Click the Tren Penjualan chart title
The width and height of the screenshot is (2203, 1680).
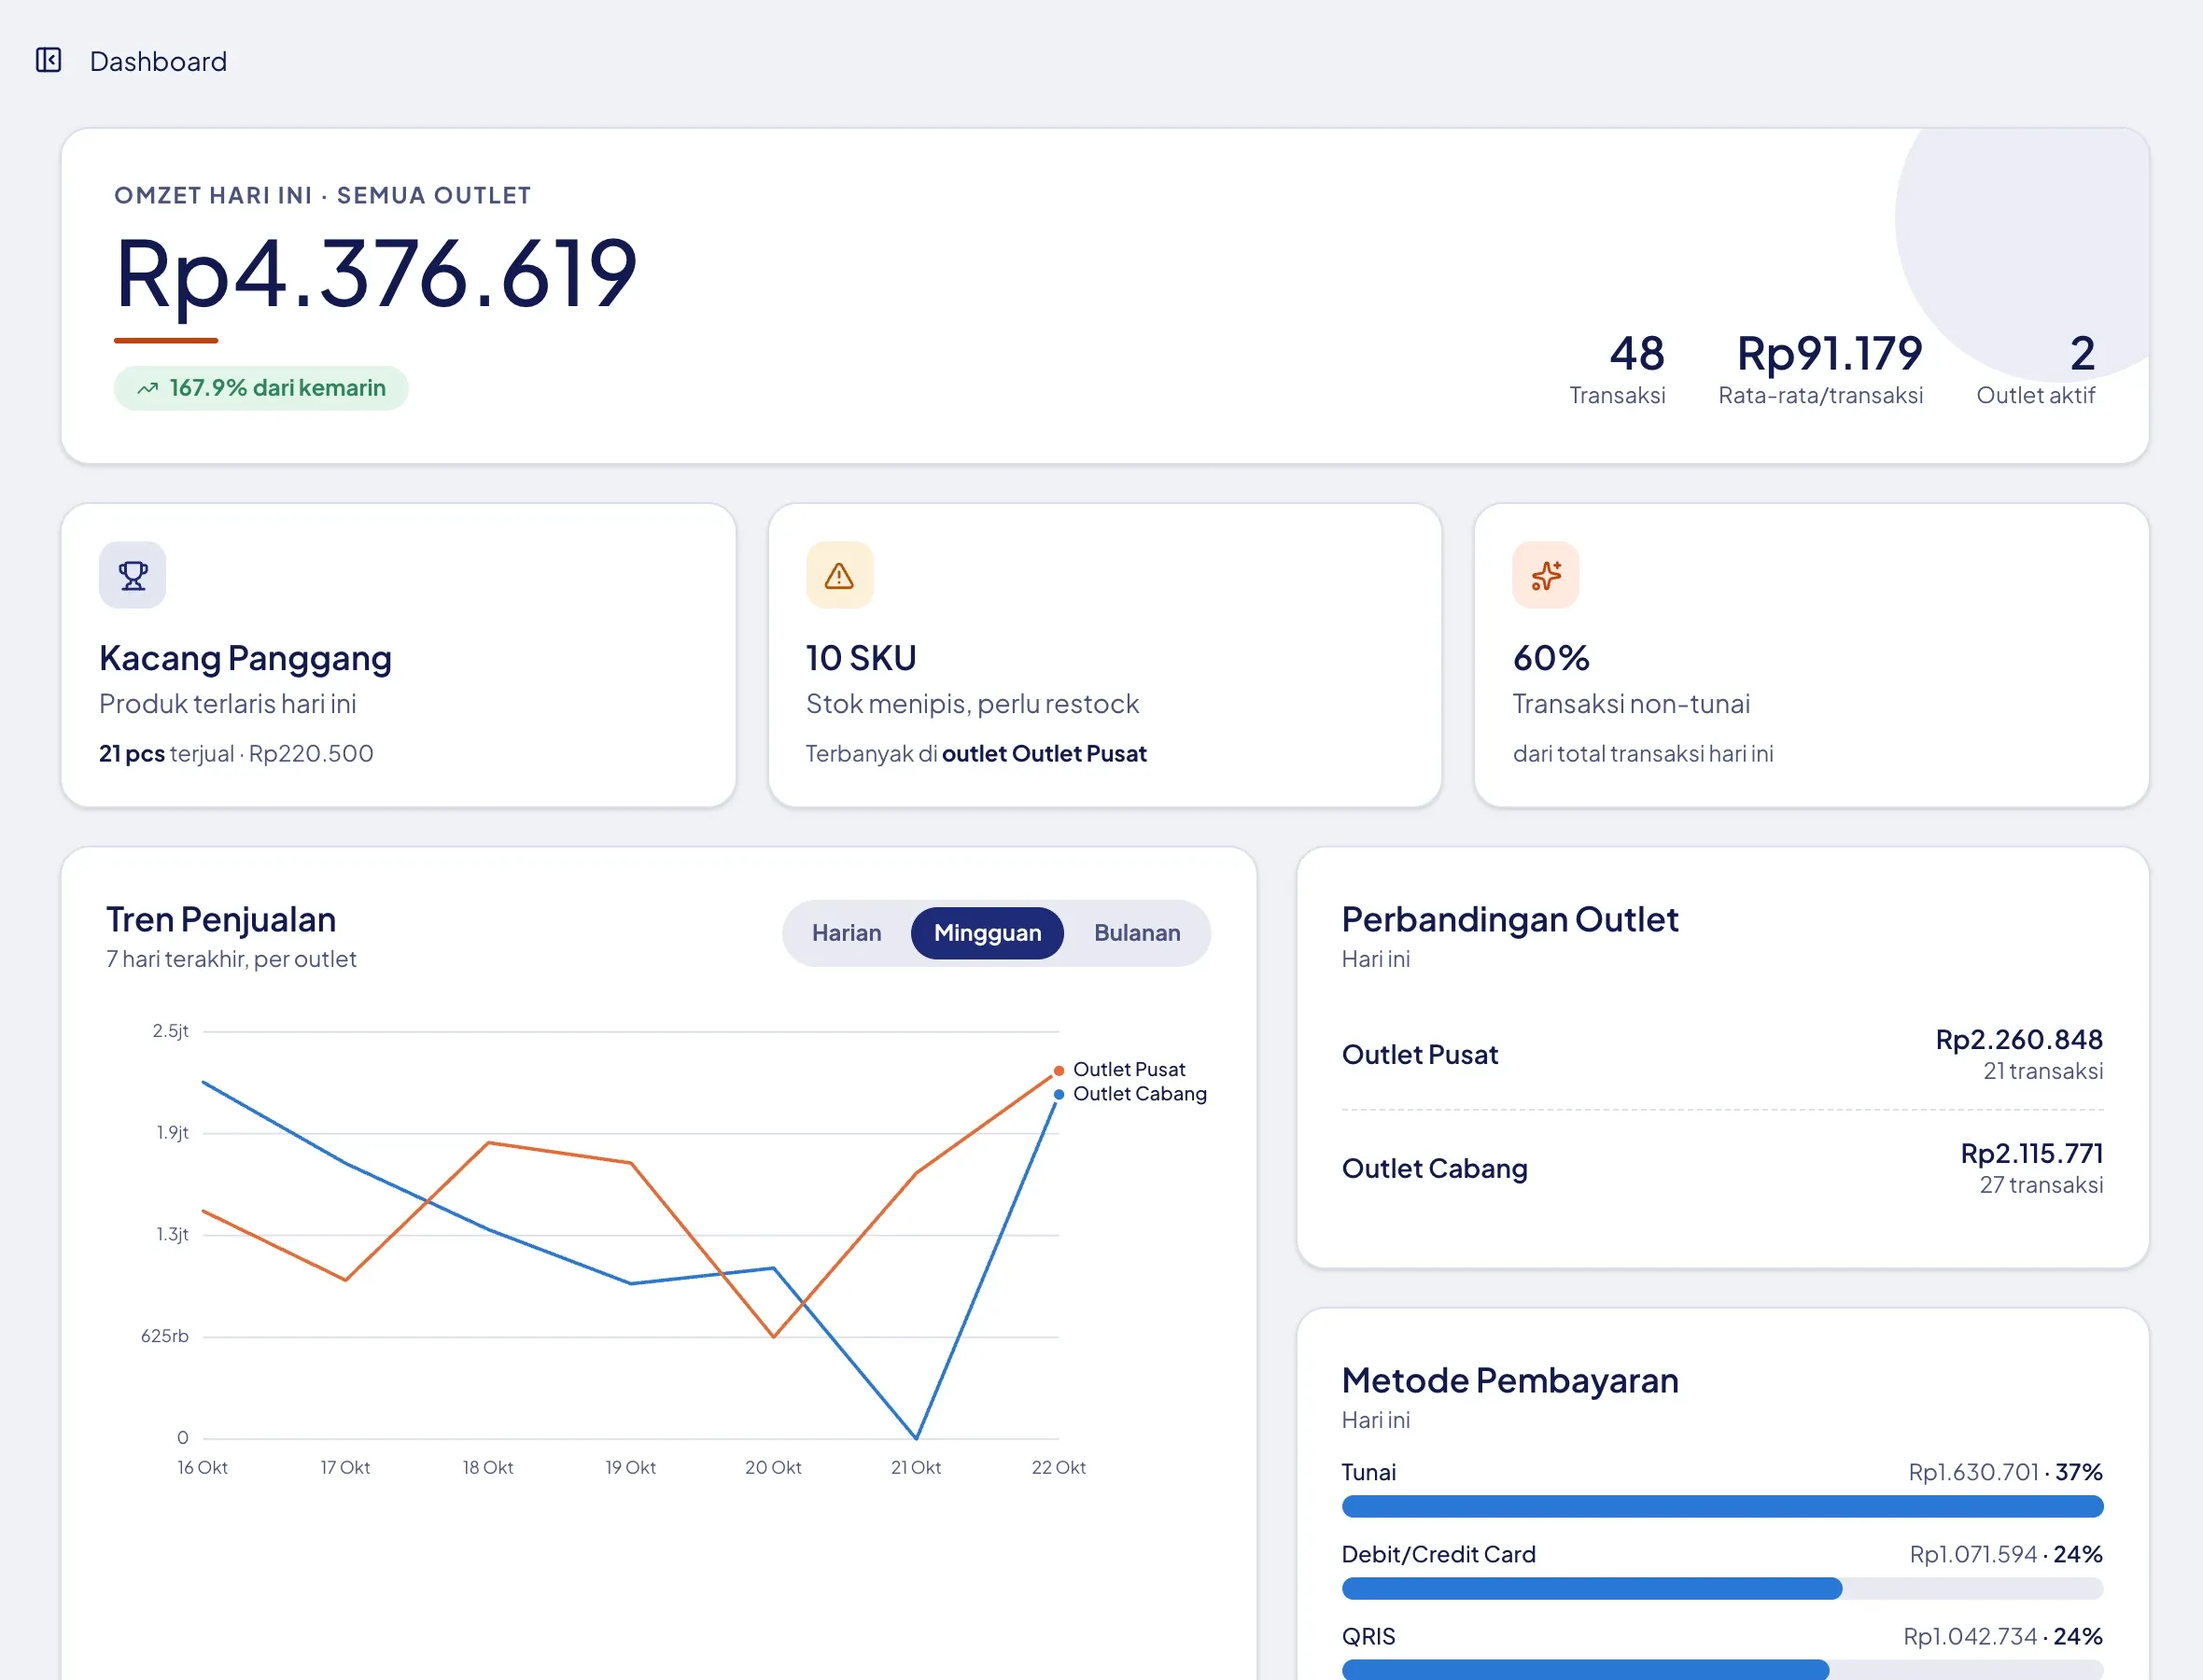tap(221, 920)
